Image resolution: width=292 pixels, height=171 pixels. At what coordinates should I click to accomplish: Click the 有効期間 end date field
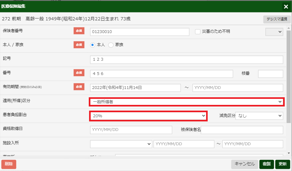(237, 88)
